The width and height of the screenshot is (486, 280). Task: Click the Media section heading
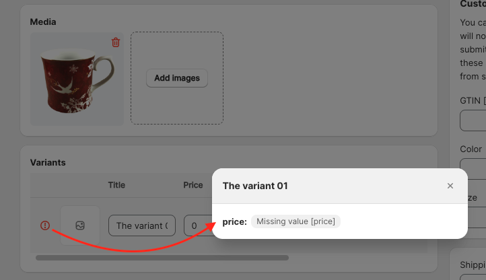pyautogui.click(x=43, y=22)
